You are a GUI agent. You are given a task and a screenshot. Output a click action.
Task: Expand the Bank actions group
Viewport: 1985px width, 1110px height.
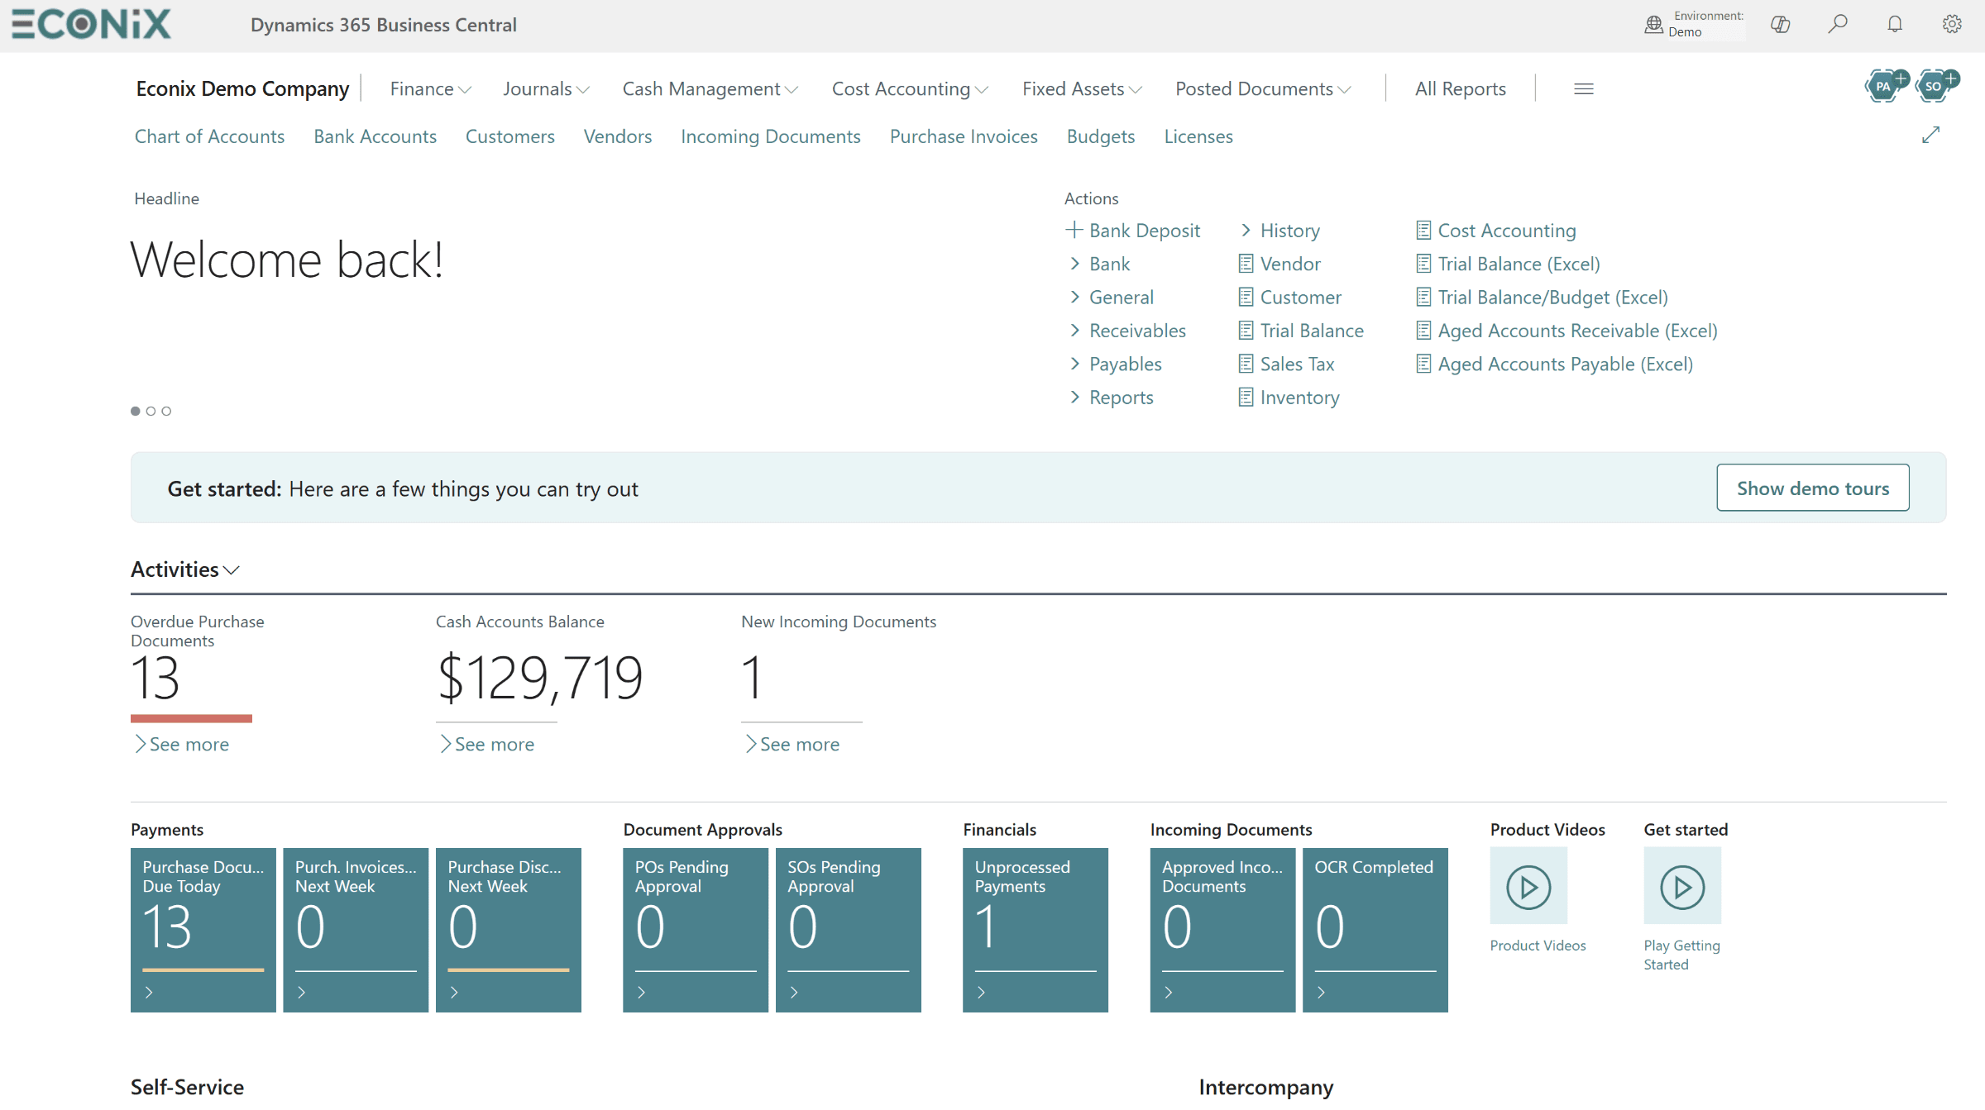point(1099,264)
